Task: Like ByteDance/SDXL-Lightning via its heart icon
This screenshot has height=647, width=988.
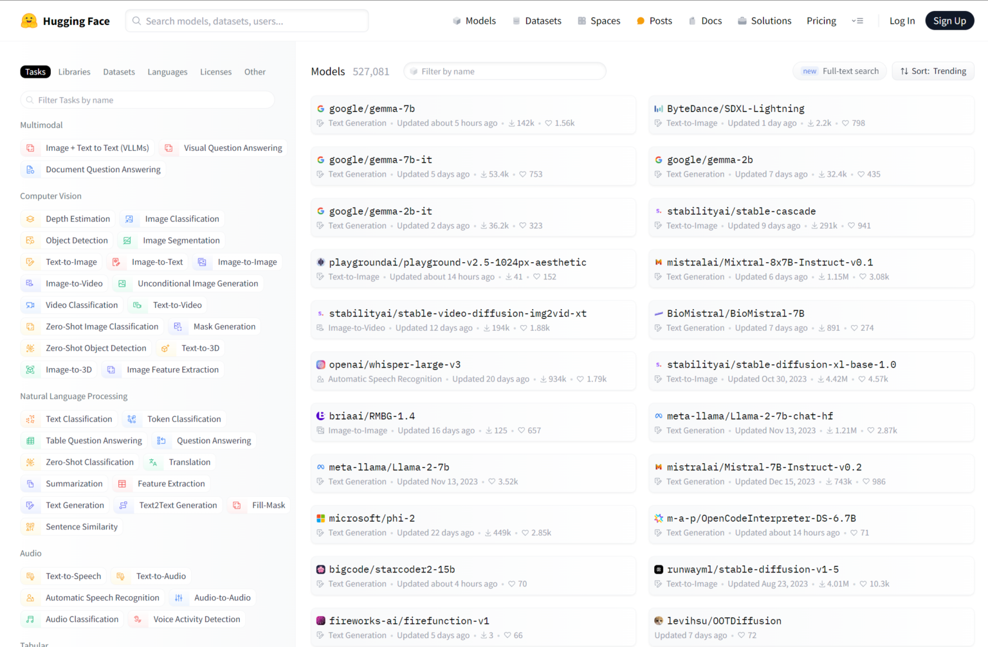Action: (845, 123)
